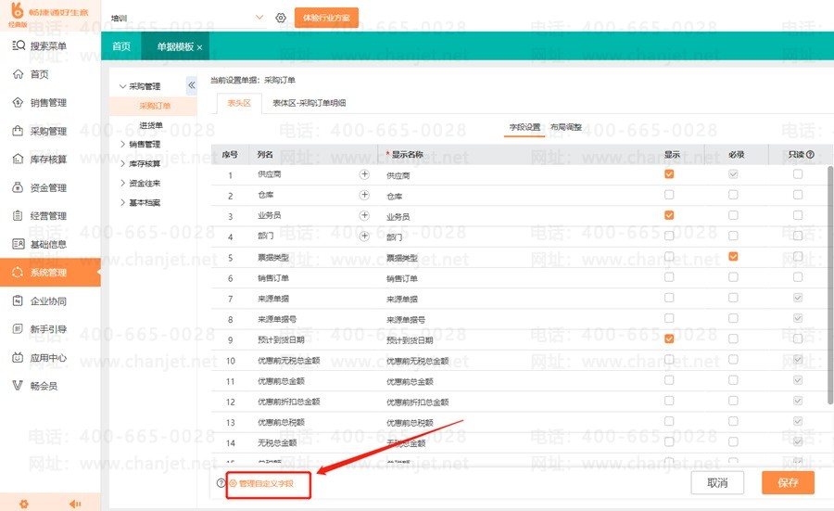The height and width of the screenshot is (511, 834).
Task: Uncheck the 显示 checkbox for 供应商
Action: pos(669,174)
